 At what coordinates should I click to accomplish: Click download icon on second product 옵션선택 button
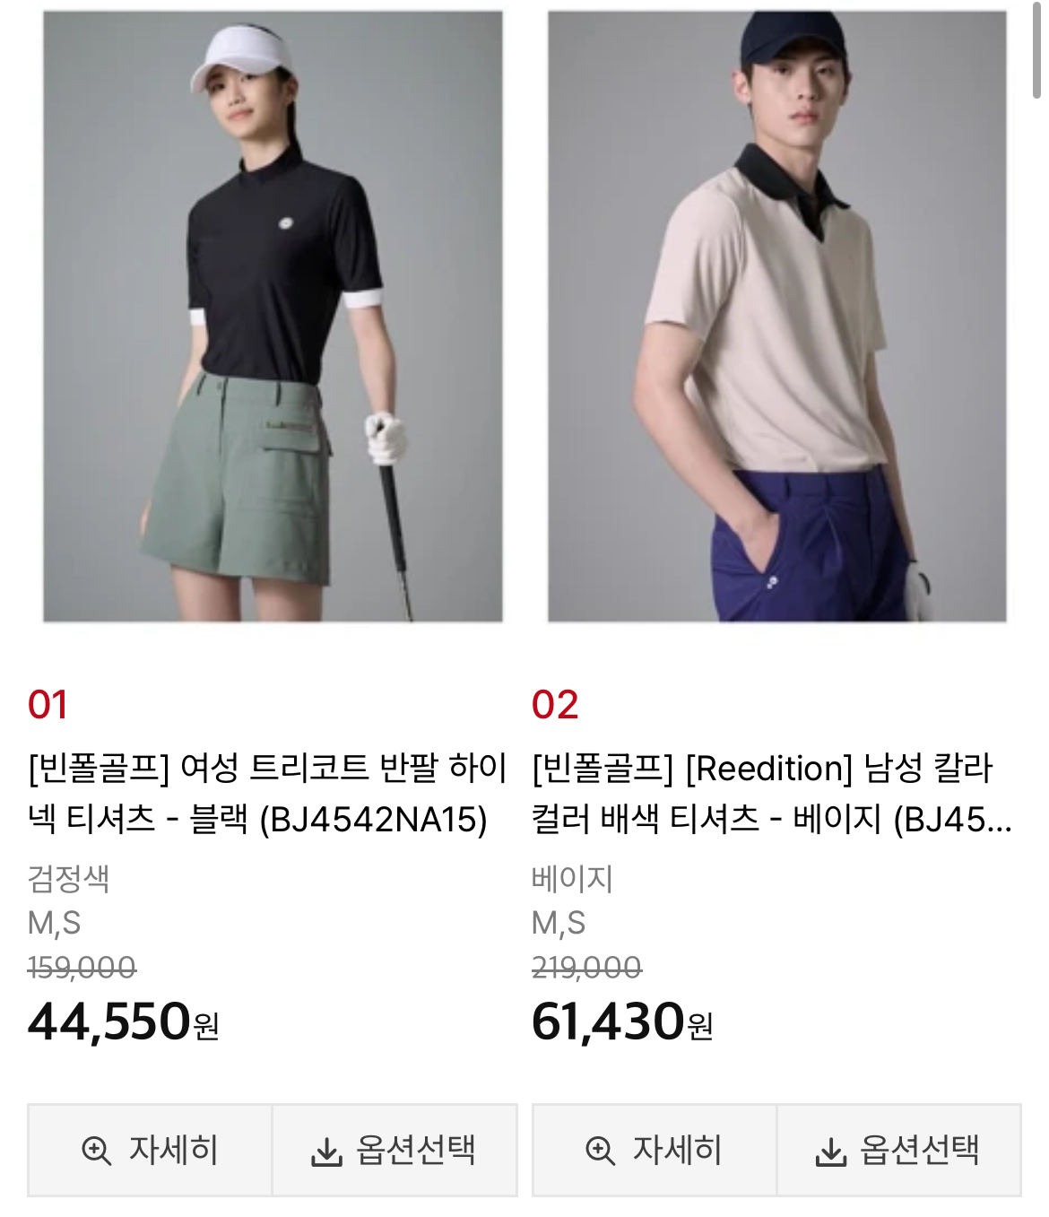click(x=830, y=1152)
